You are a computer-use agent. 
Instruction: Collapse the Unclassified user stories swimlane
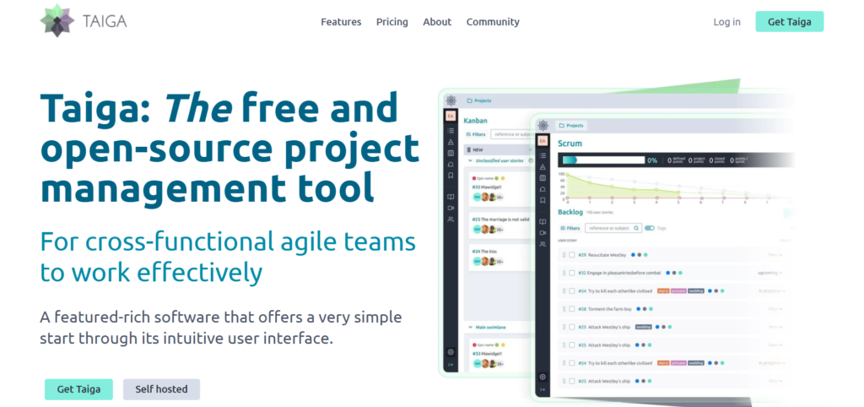[x=470, y=160]
